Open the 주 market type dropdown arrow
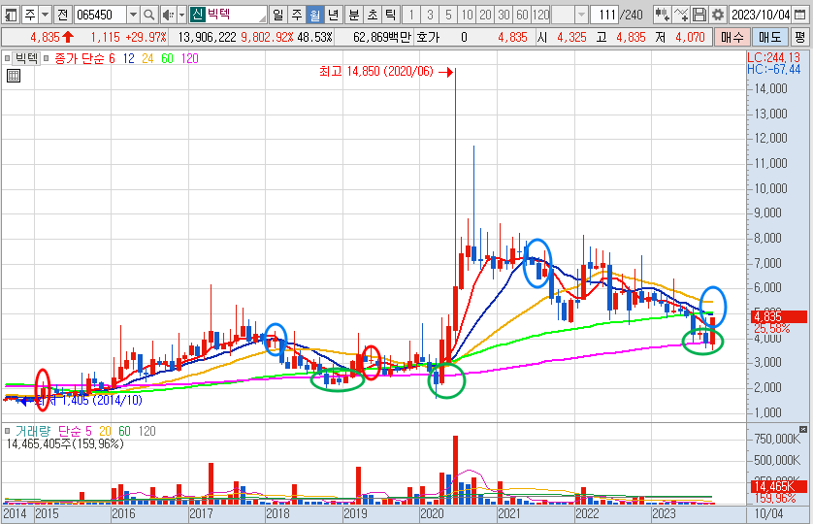Screen dimensions: 813x524 [45, 15]
